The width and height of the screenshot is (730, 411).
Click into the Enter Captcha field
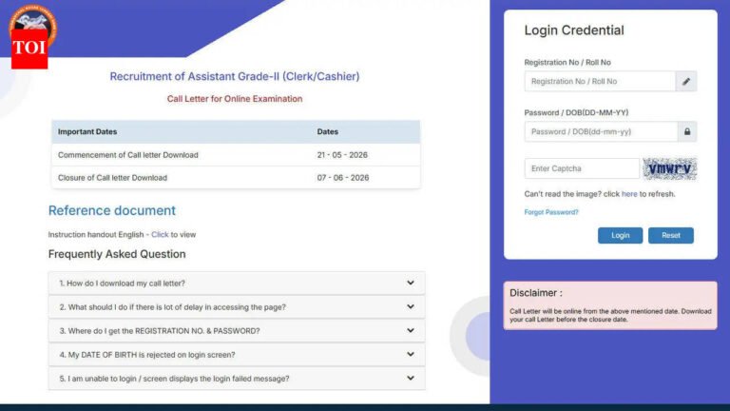pyautogui.click(x=582, y=168)
